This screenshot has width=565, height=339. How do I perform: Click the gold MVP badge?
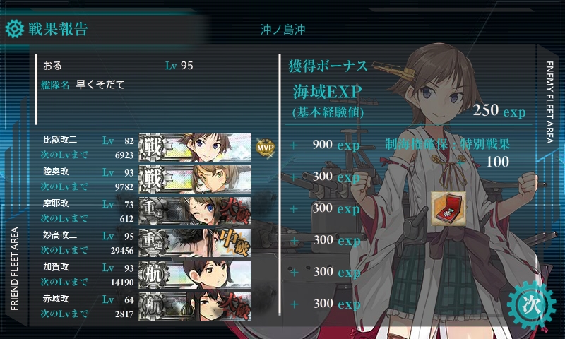coord(266,148)
